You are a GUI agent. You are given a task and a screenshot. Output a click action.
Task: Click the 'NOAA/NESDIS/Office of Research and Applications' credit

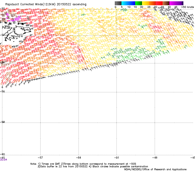click(155, 169)
